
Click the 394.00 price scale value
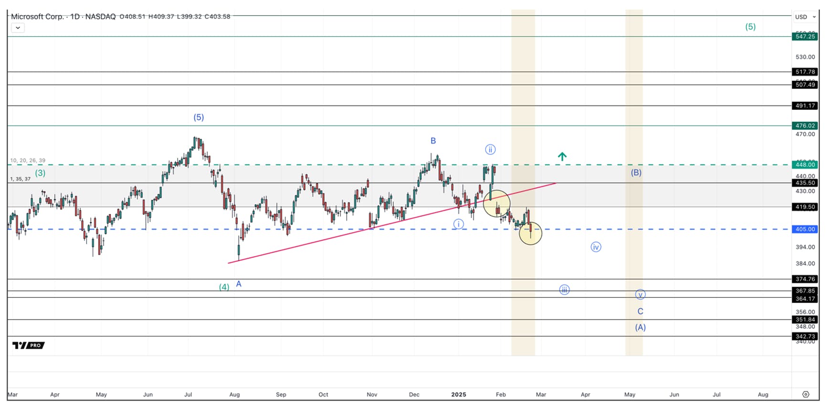805,247
